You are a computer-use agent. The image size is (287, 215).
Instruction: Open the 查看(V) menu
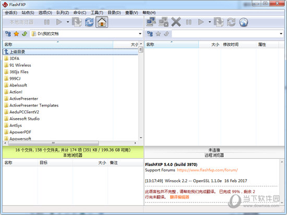[x=131, y=12]
